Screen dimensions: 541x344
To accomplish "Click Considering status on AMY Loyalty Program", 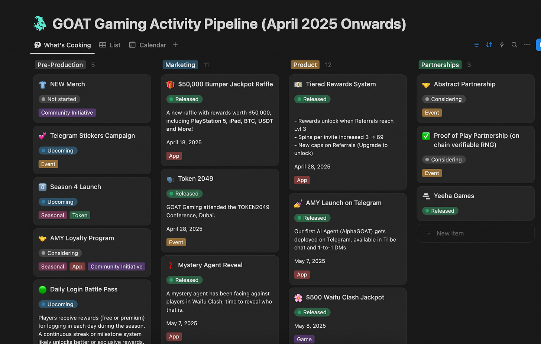I will coord(60,253).
